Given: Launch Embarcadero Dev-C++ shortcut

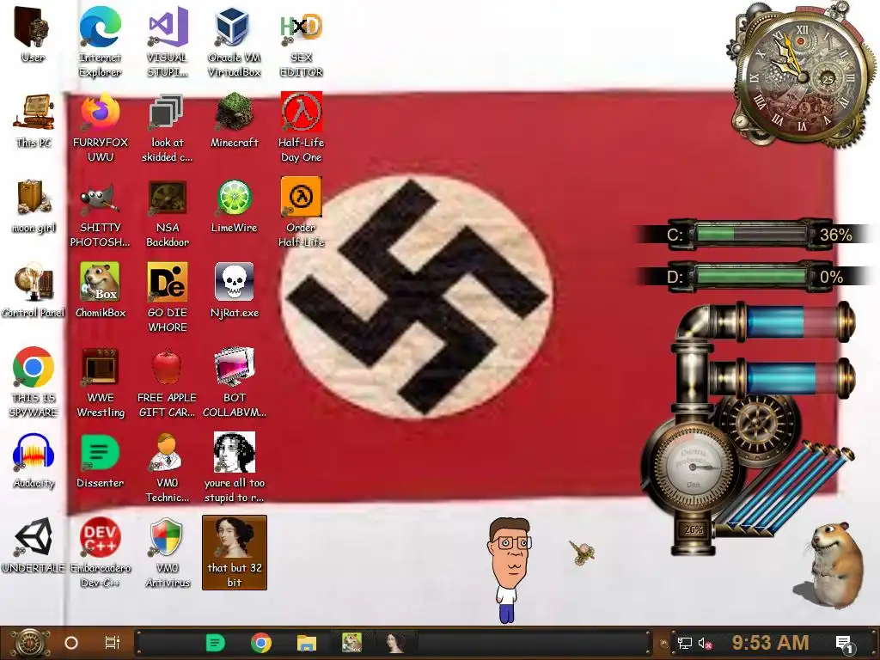Looking at the screenshot, I should coord(100,553).
